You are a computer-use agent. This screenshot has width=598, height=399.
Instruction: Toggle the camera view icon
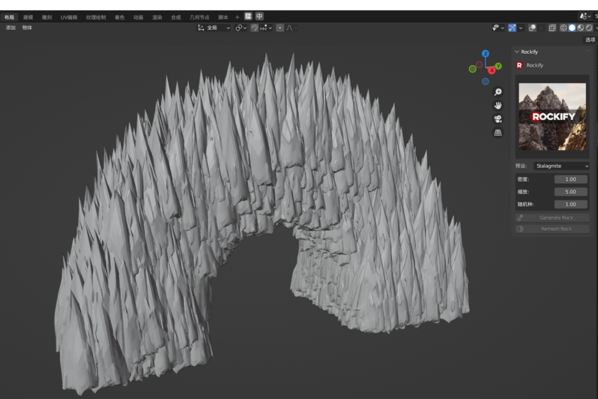click(x=498, y=119)
